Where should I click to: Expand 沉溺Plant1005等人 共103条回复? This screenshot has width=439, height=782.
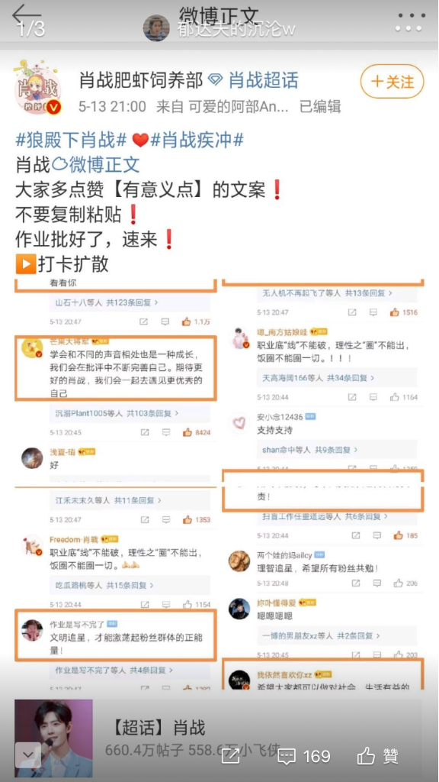click(x=117, y=413)
